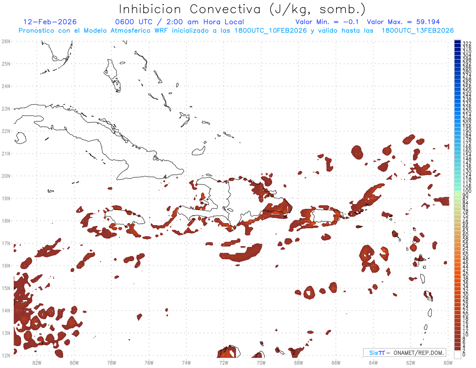
Task: Click the time "0600 UTC / 2:00 am Hora Local"
Action: (x=179, y=22)
